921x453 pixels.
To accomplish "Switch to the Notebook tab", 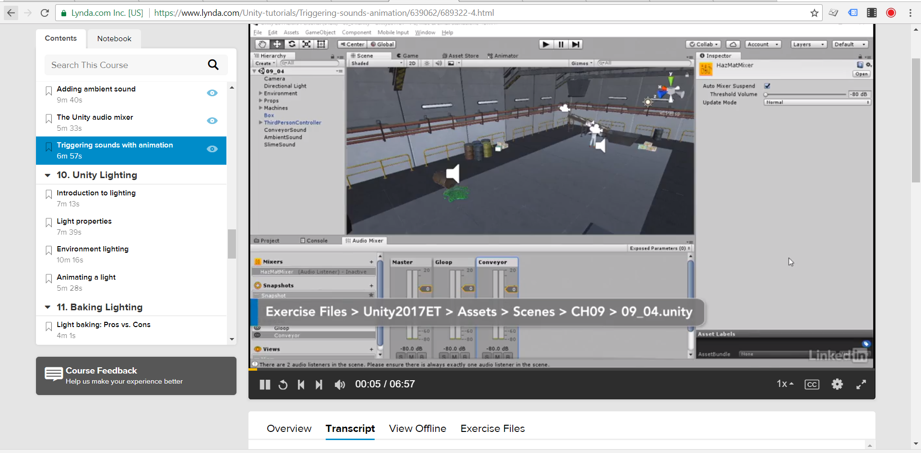I will click(114, 38).
